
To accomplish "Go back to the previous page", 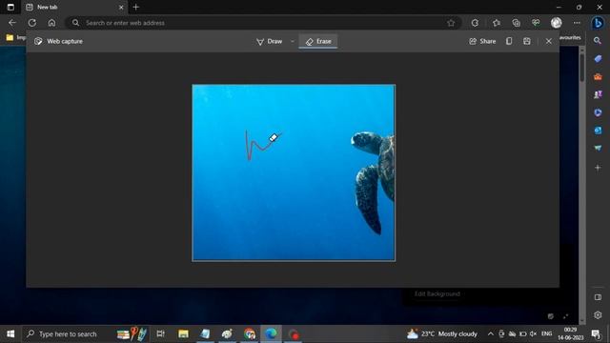I will (x=12, y=23).
